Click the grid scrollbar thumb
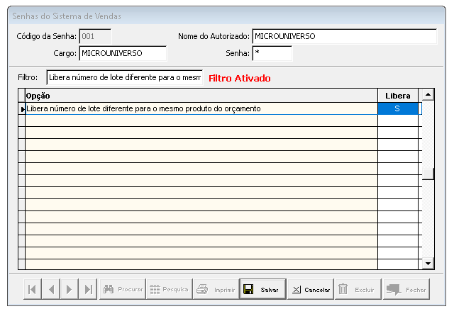 tap(428, 176)
